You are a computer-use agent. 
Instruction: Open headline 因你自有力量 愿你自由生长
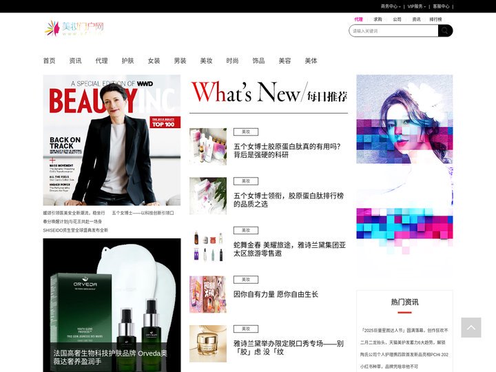tap(276, 295)
